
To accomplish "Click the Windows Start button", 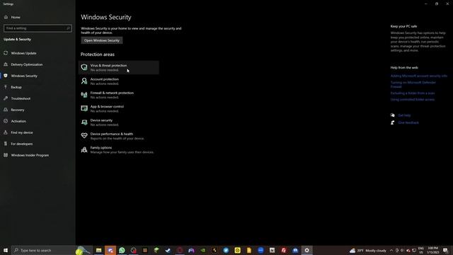I will click(6, 250).
